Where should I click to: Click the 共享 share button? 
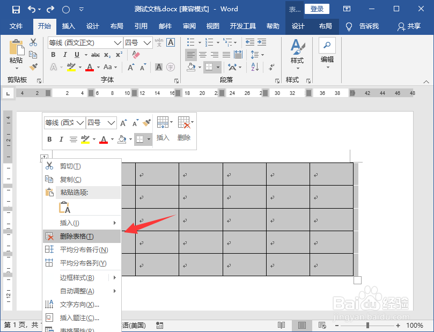[x=409, y=26]
